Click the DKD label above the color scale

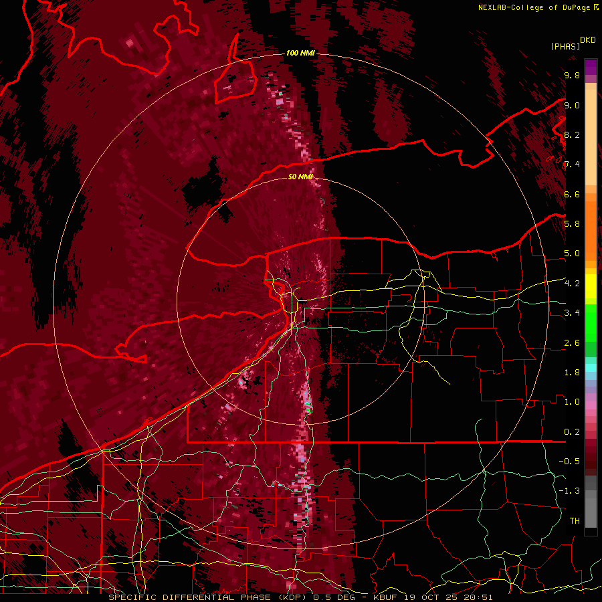(588, 40)
